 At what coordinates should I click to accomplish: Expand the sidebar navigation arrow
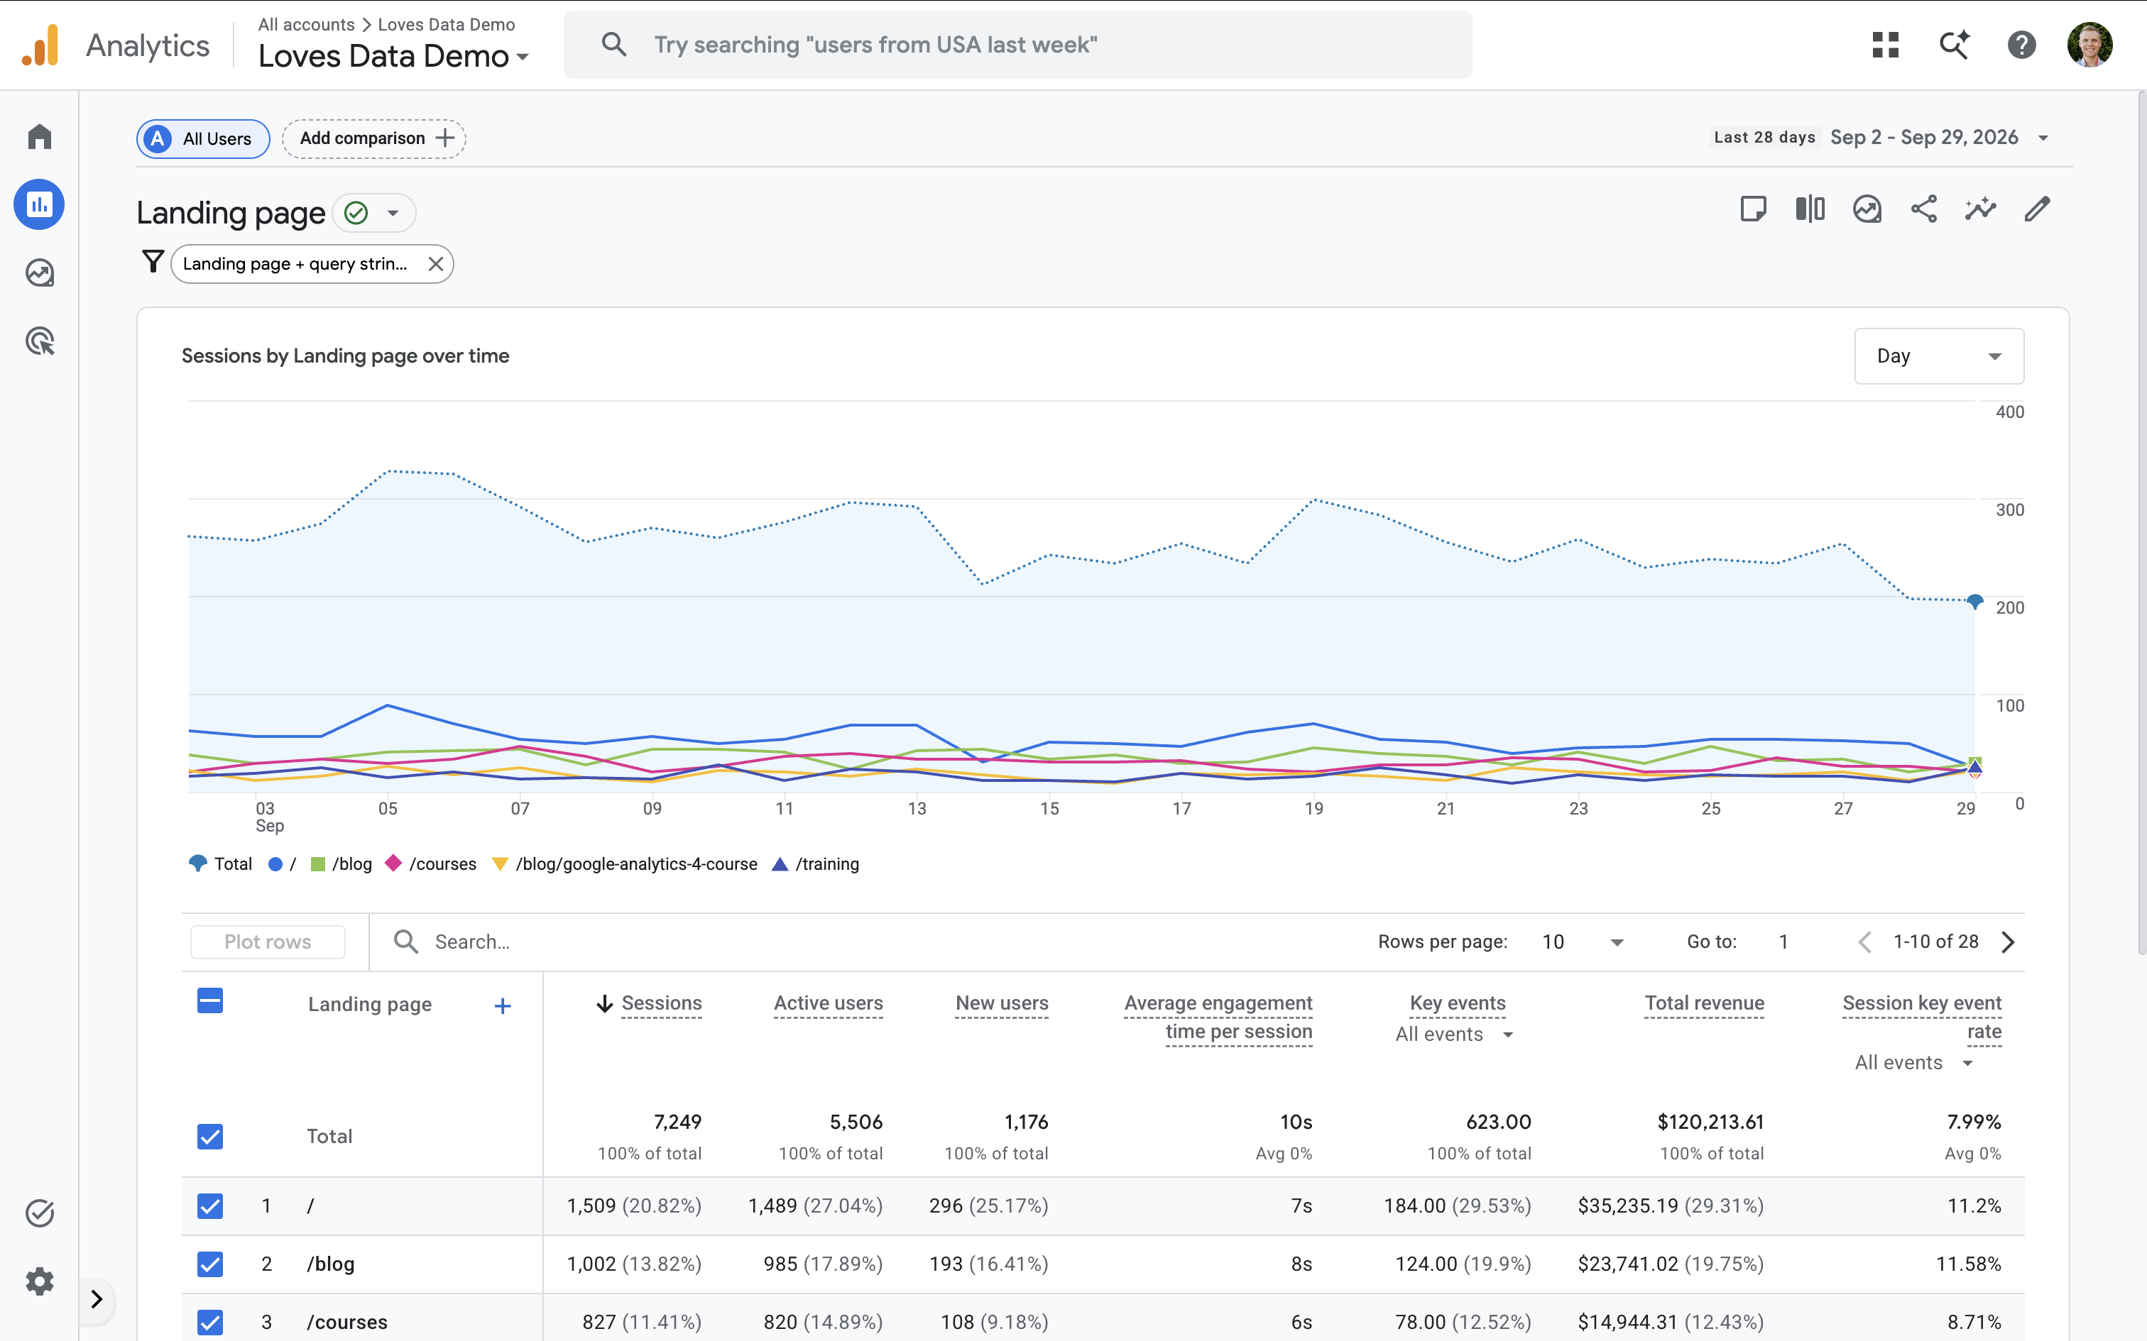pyautogui.click(x=97, y=1299)
